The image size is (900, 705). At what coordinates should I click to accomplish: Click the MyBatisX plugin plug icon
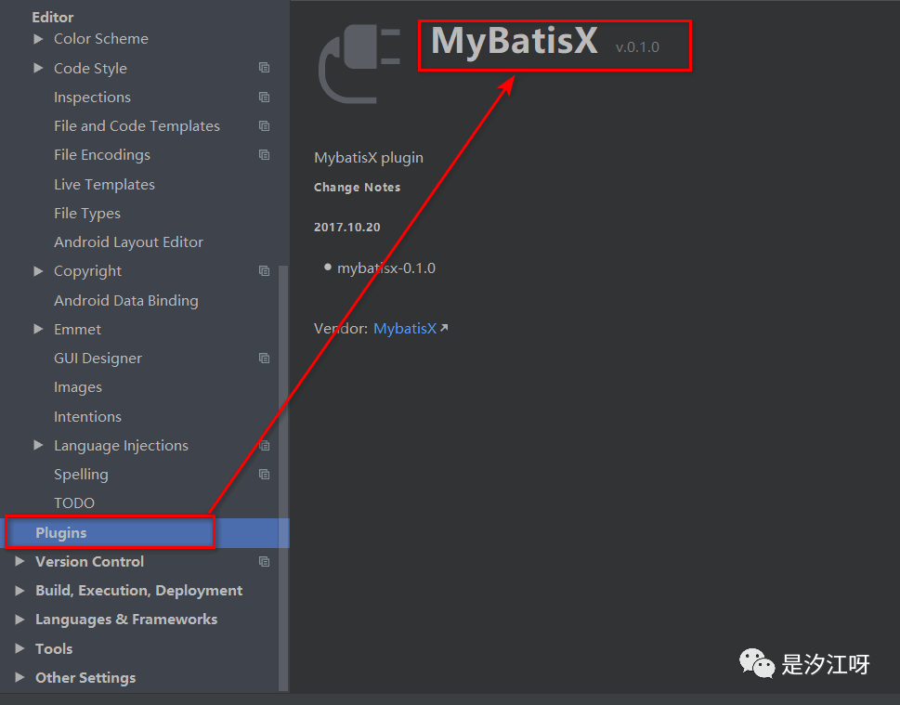pyautogui.click(x=359, y=63)
